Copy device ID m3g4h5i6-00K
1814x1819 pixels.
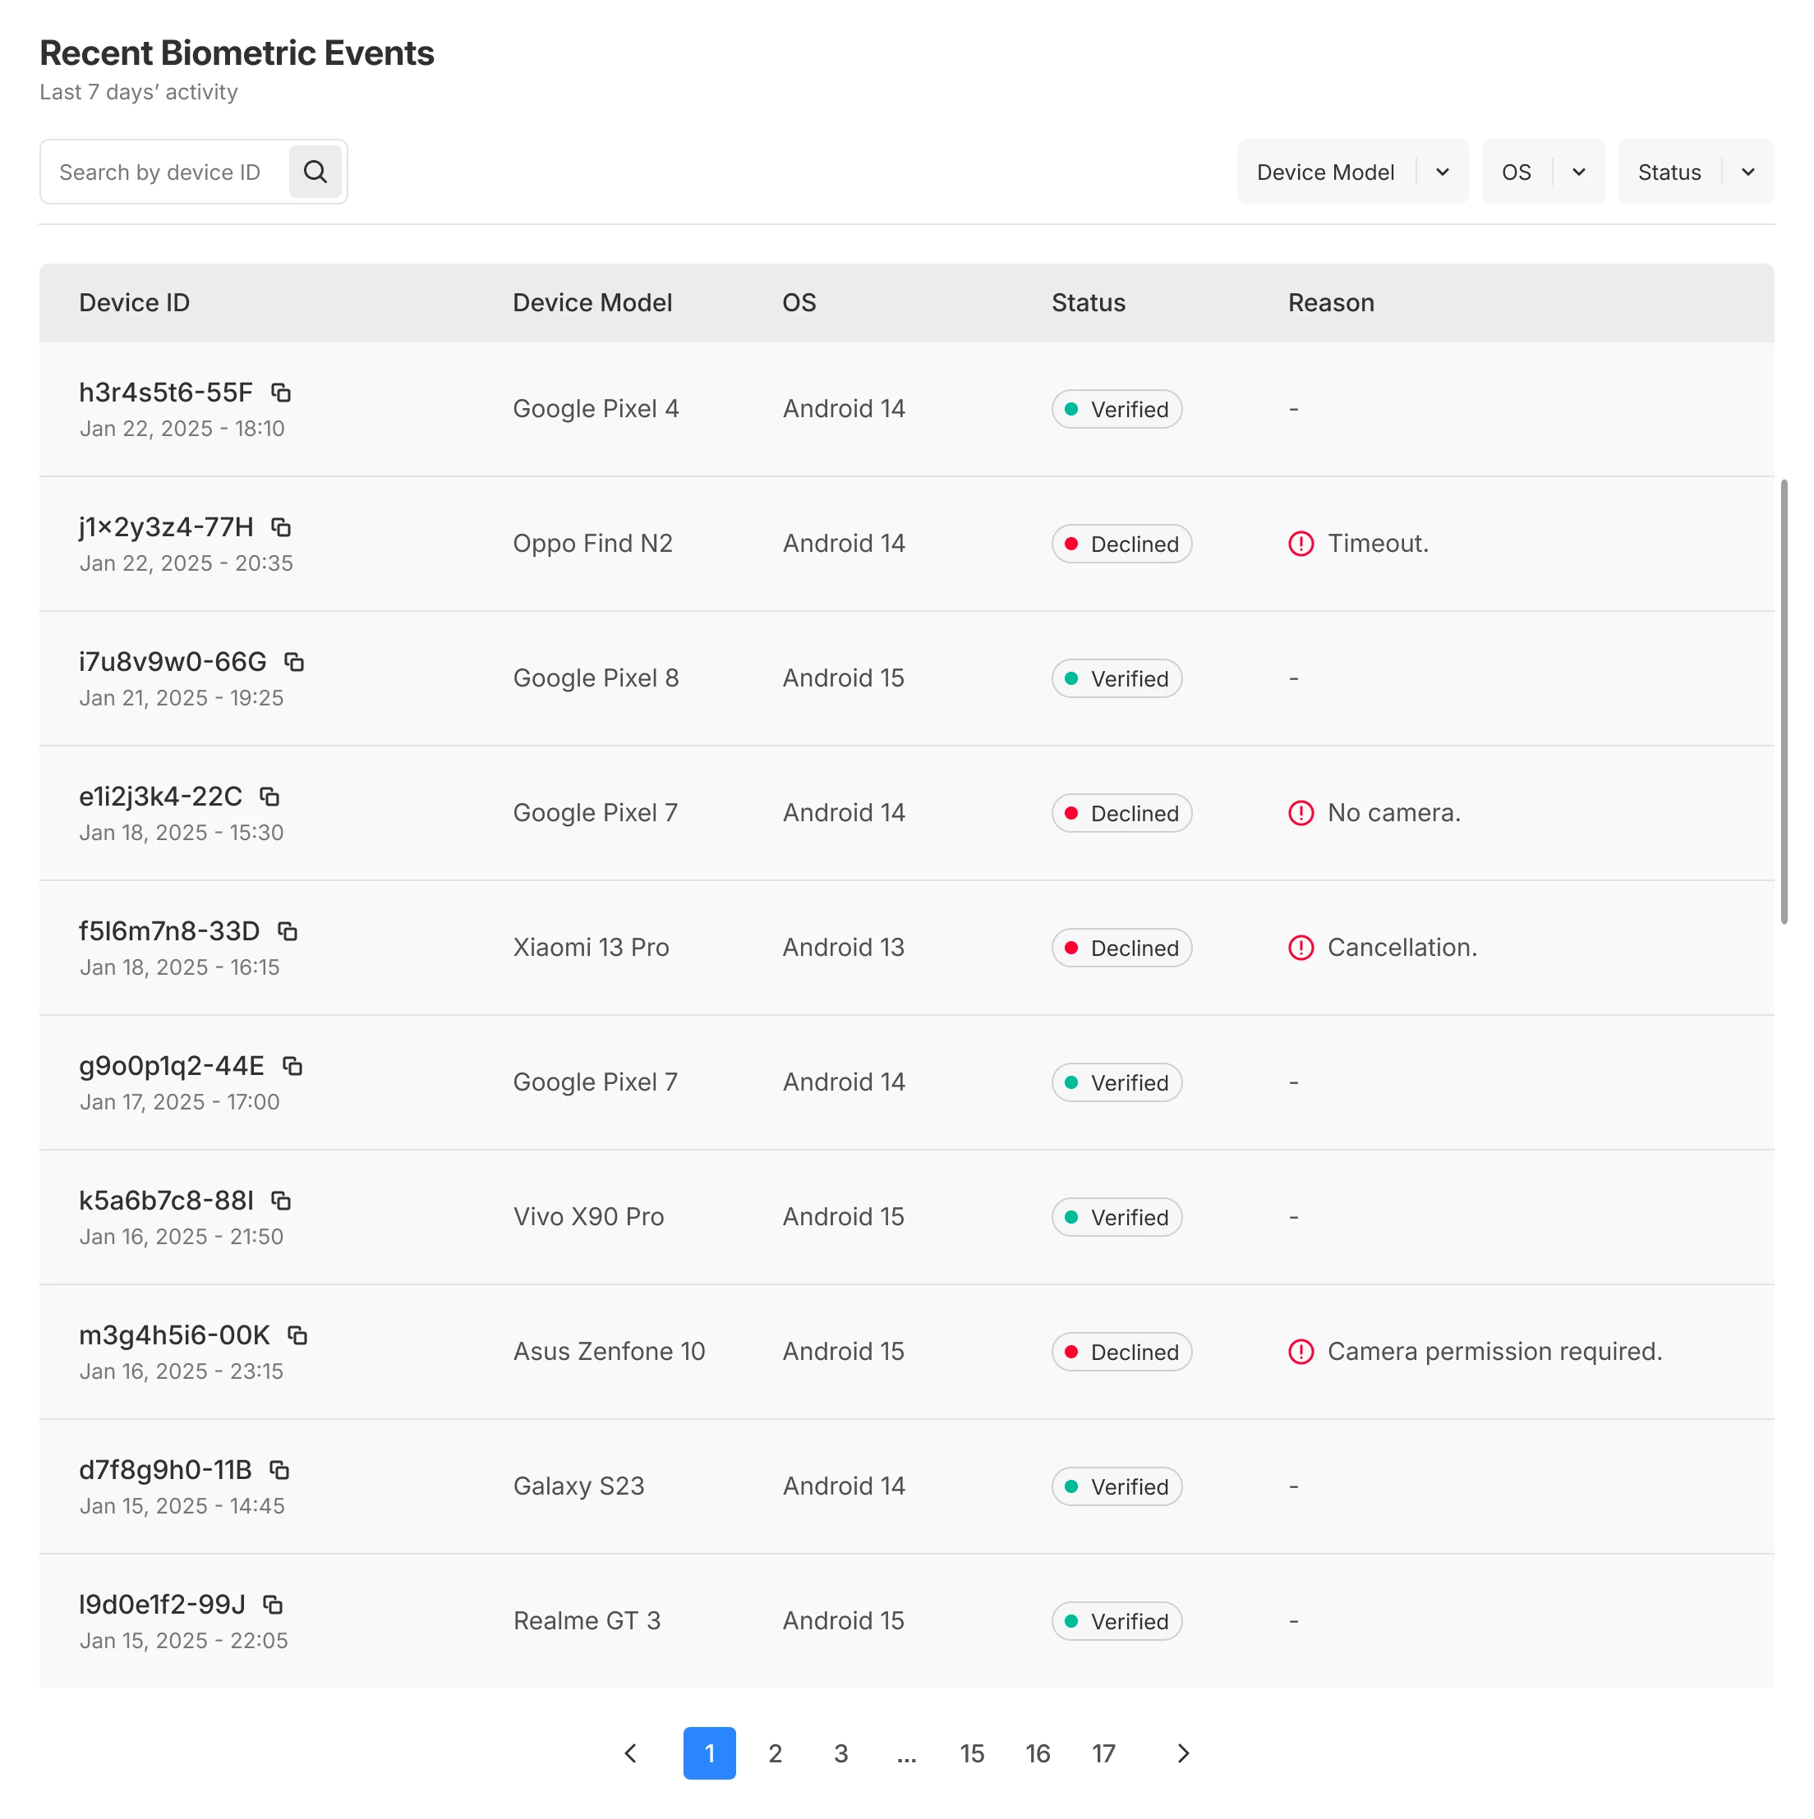[x=297, y=1335]
